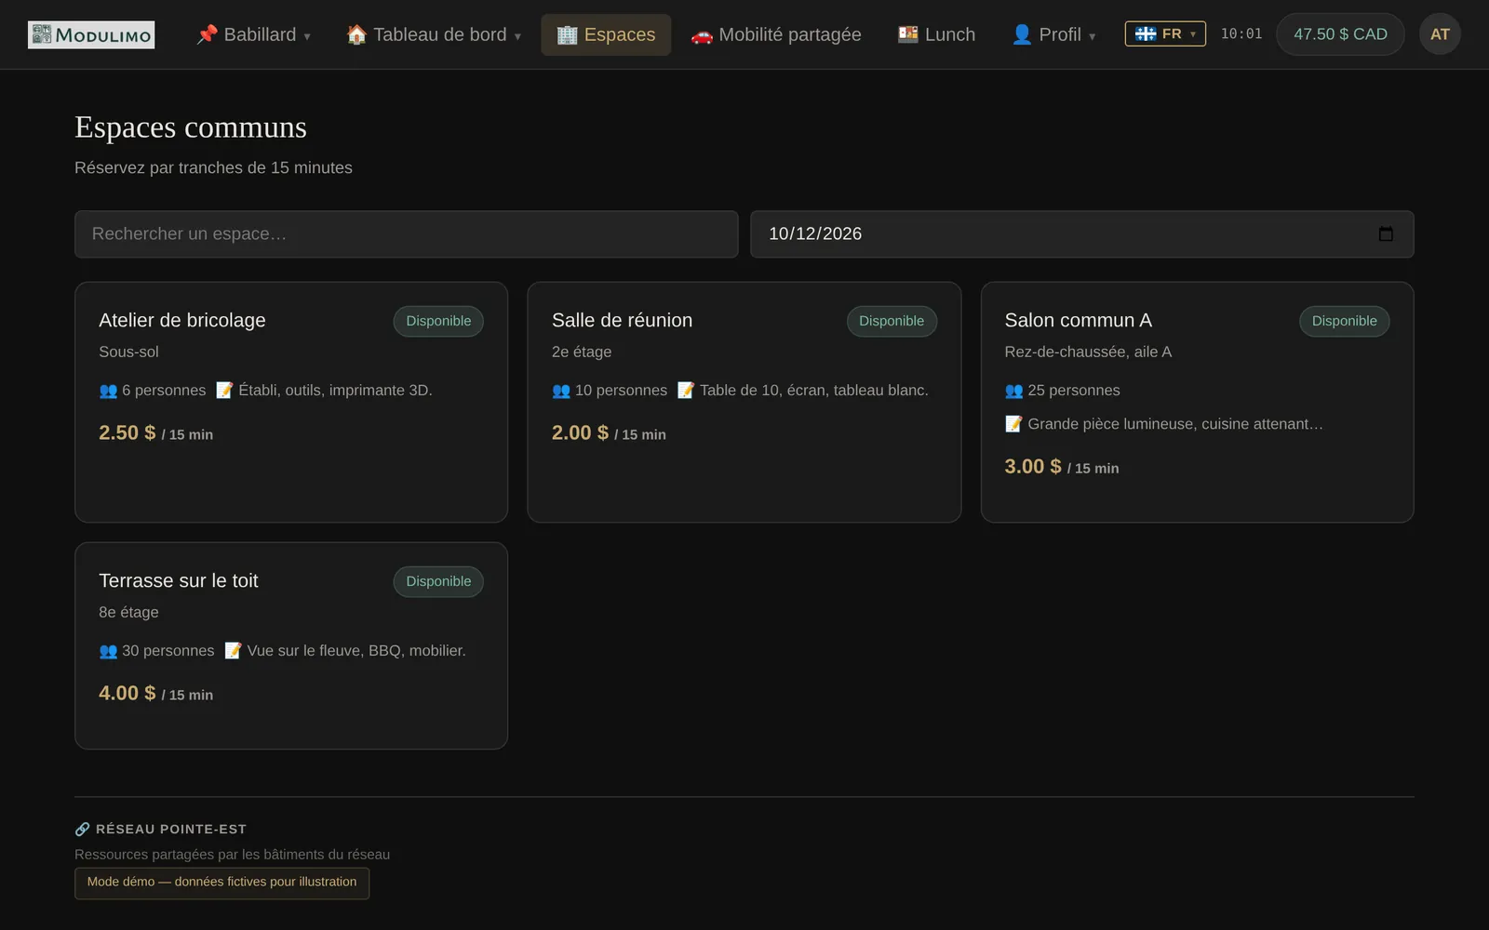
Task: Open the AT user avatar
Action: [x=1440, y=34]
